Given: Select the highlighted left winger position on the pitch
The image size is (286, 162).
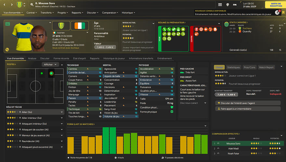Looking at the screenshot, I should (51, 74).
